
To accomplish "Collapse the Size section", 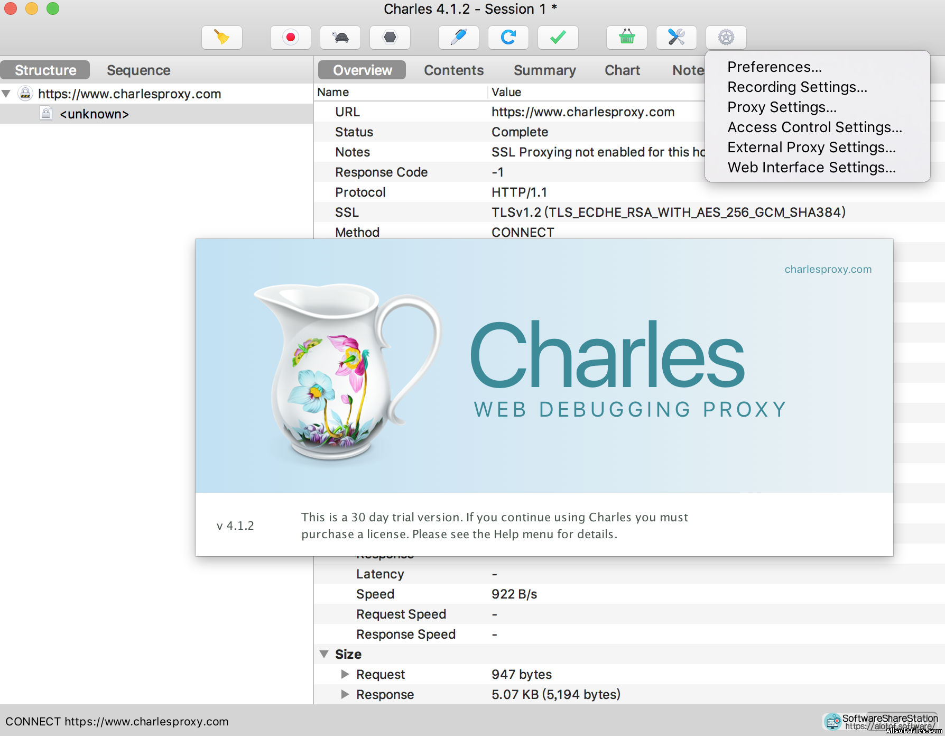I will [324, 654].
